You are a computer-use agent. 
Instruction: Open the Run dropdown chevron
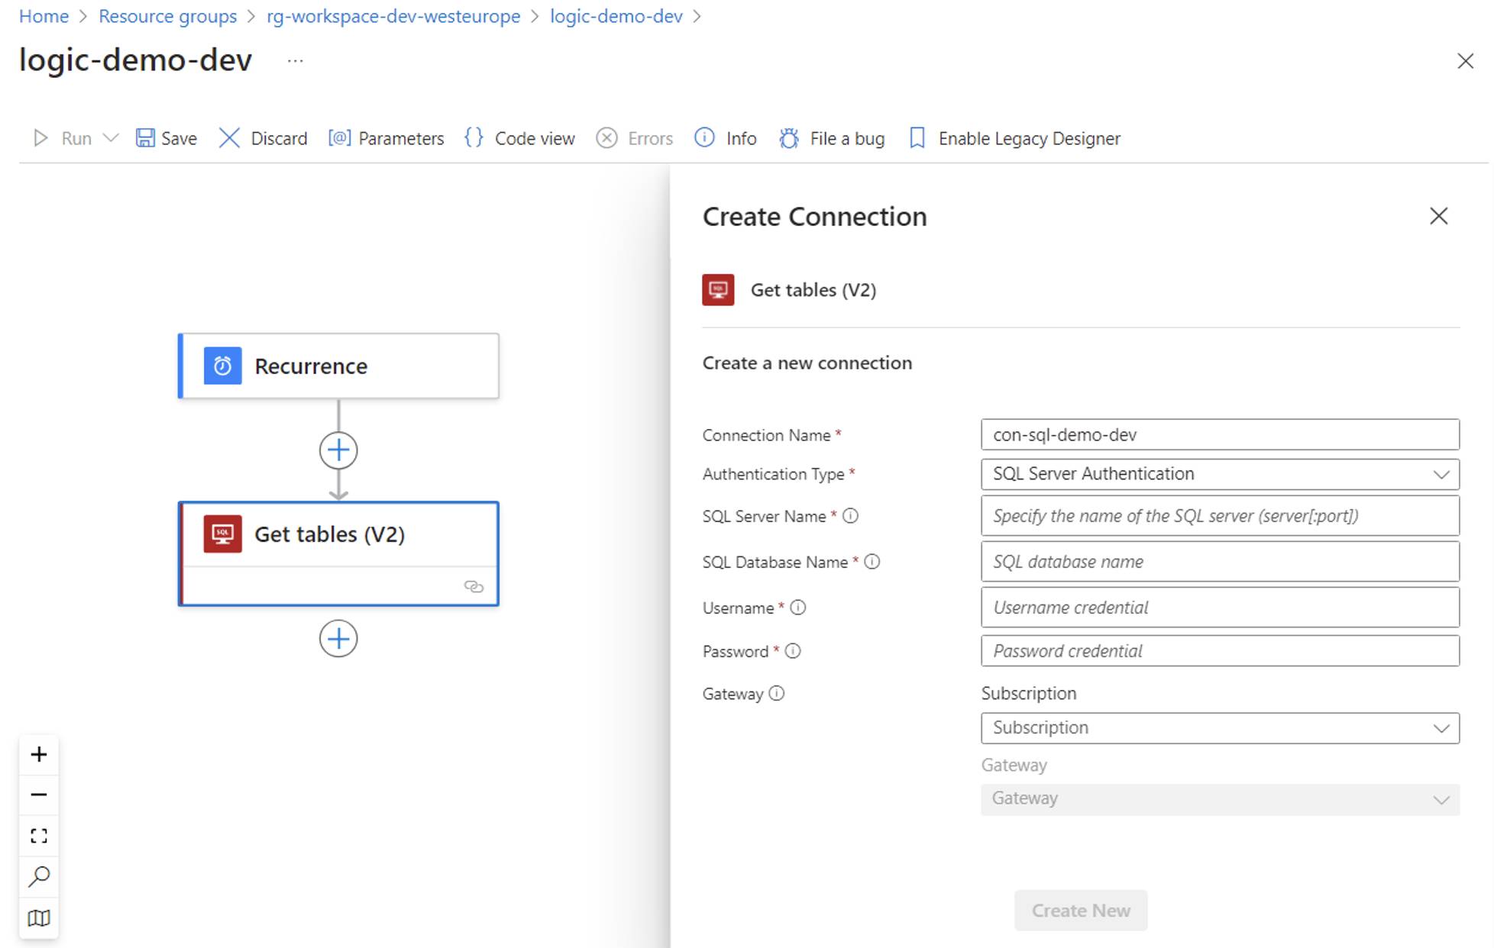tap(111, 138)
